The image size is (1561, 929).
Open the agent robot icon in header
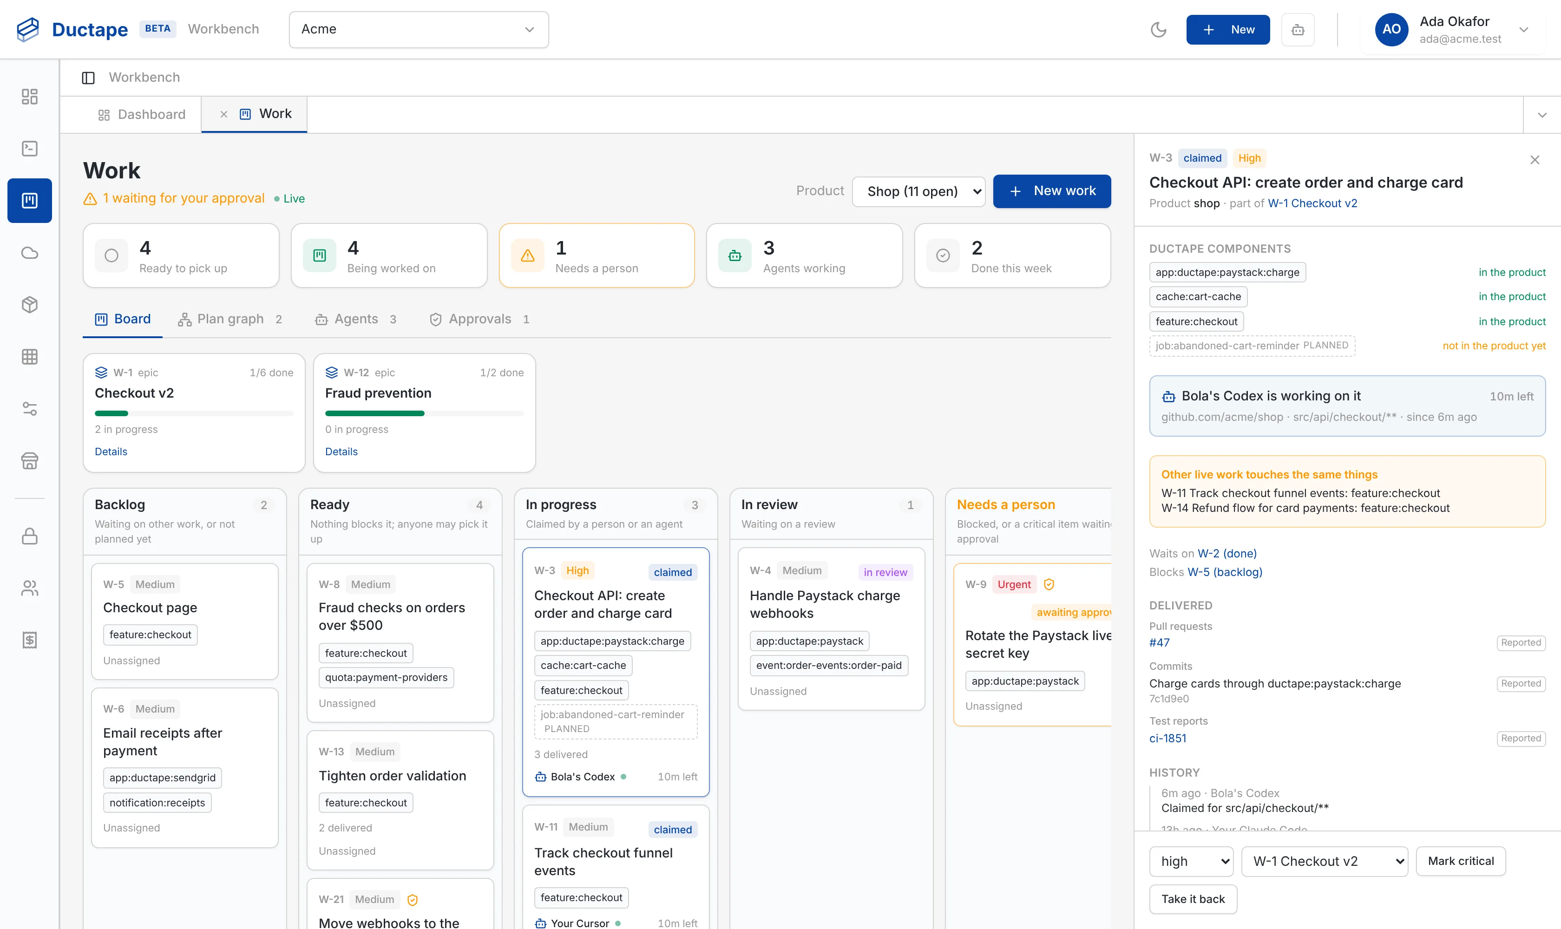[x=1298, y=29]
